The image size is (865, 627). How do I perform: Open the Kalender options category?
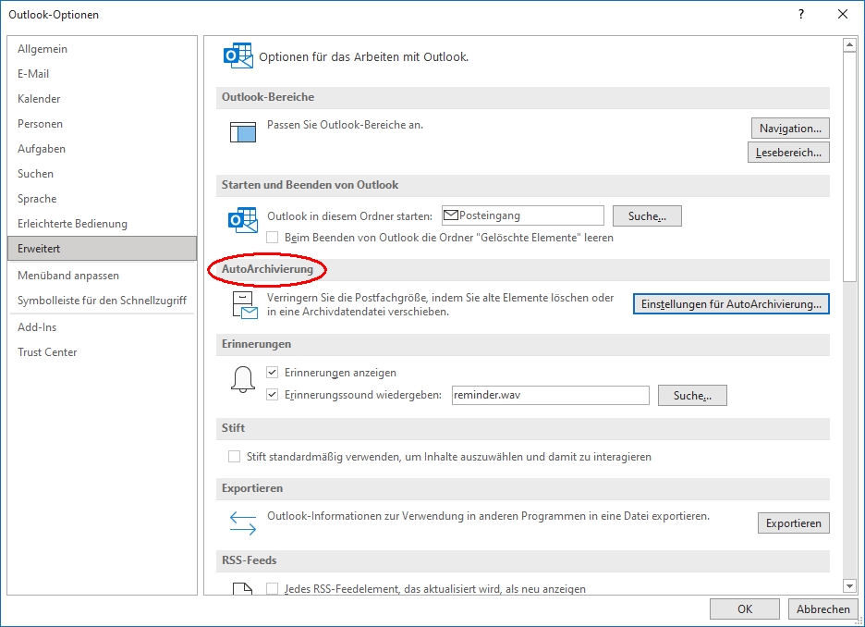point(39,99)
